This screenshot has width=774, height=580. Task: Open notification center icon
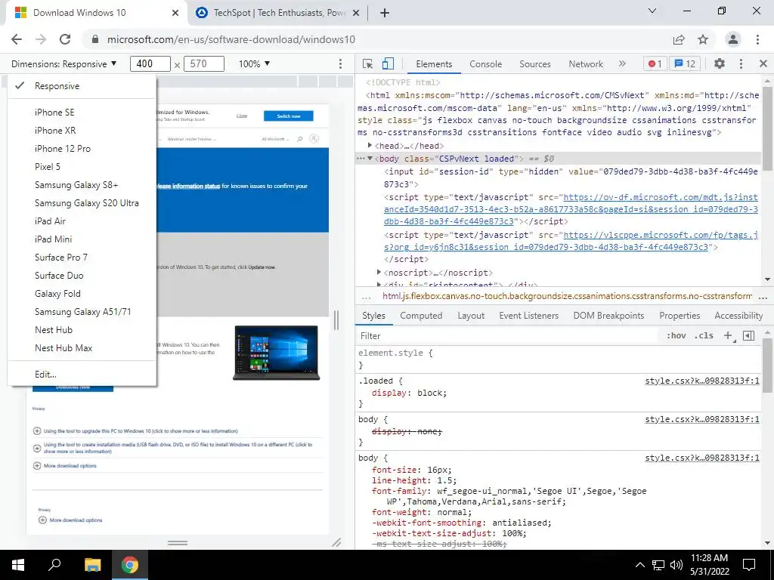[x=749, y=565]
